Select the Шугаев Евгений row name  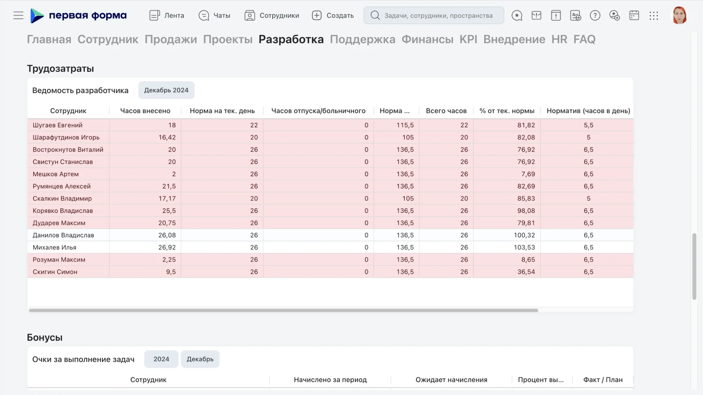58,125
